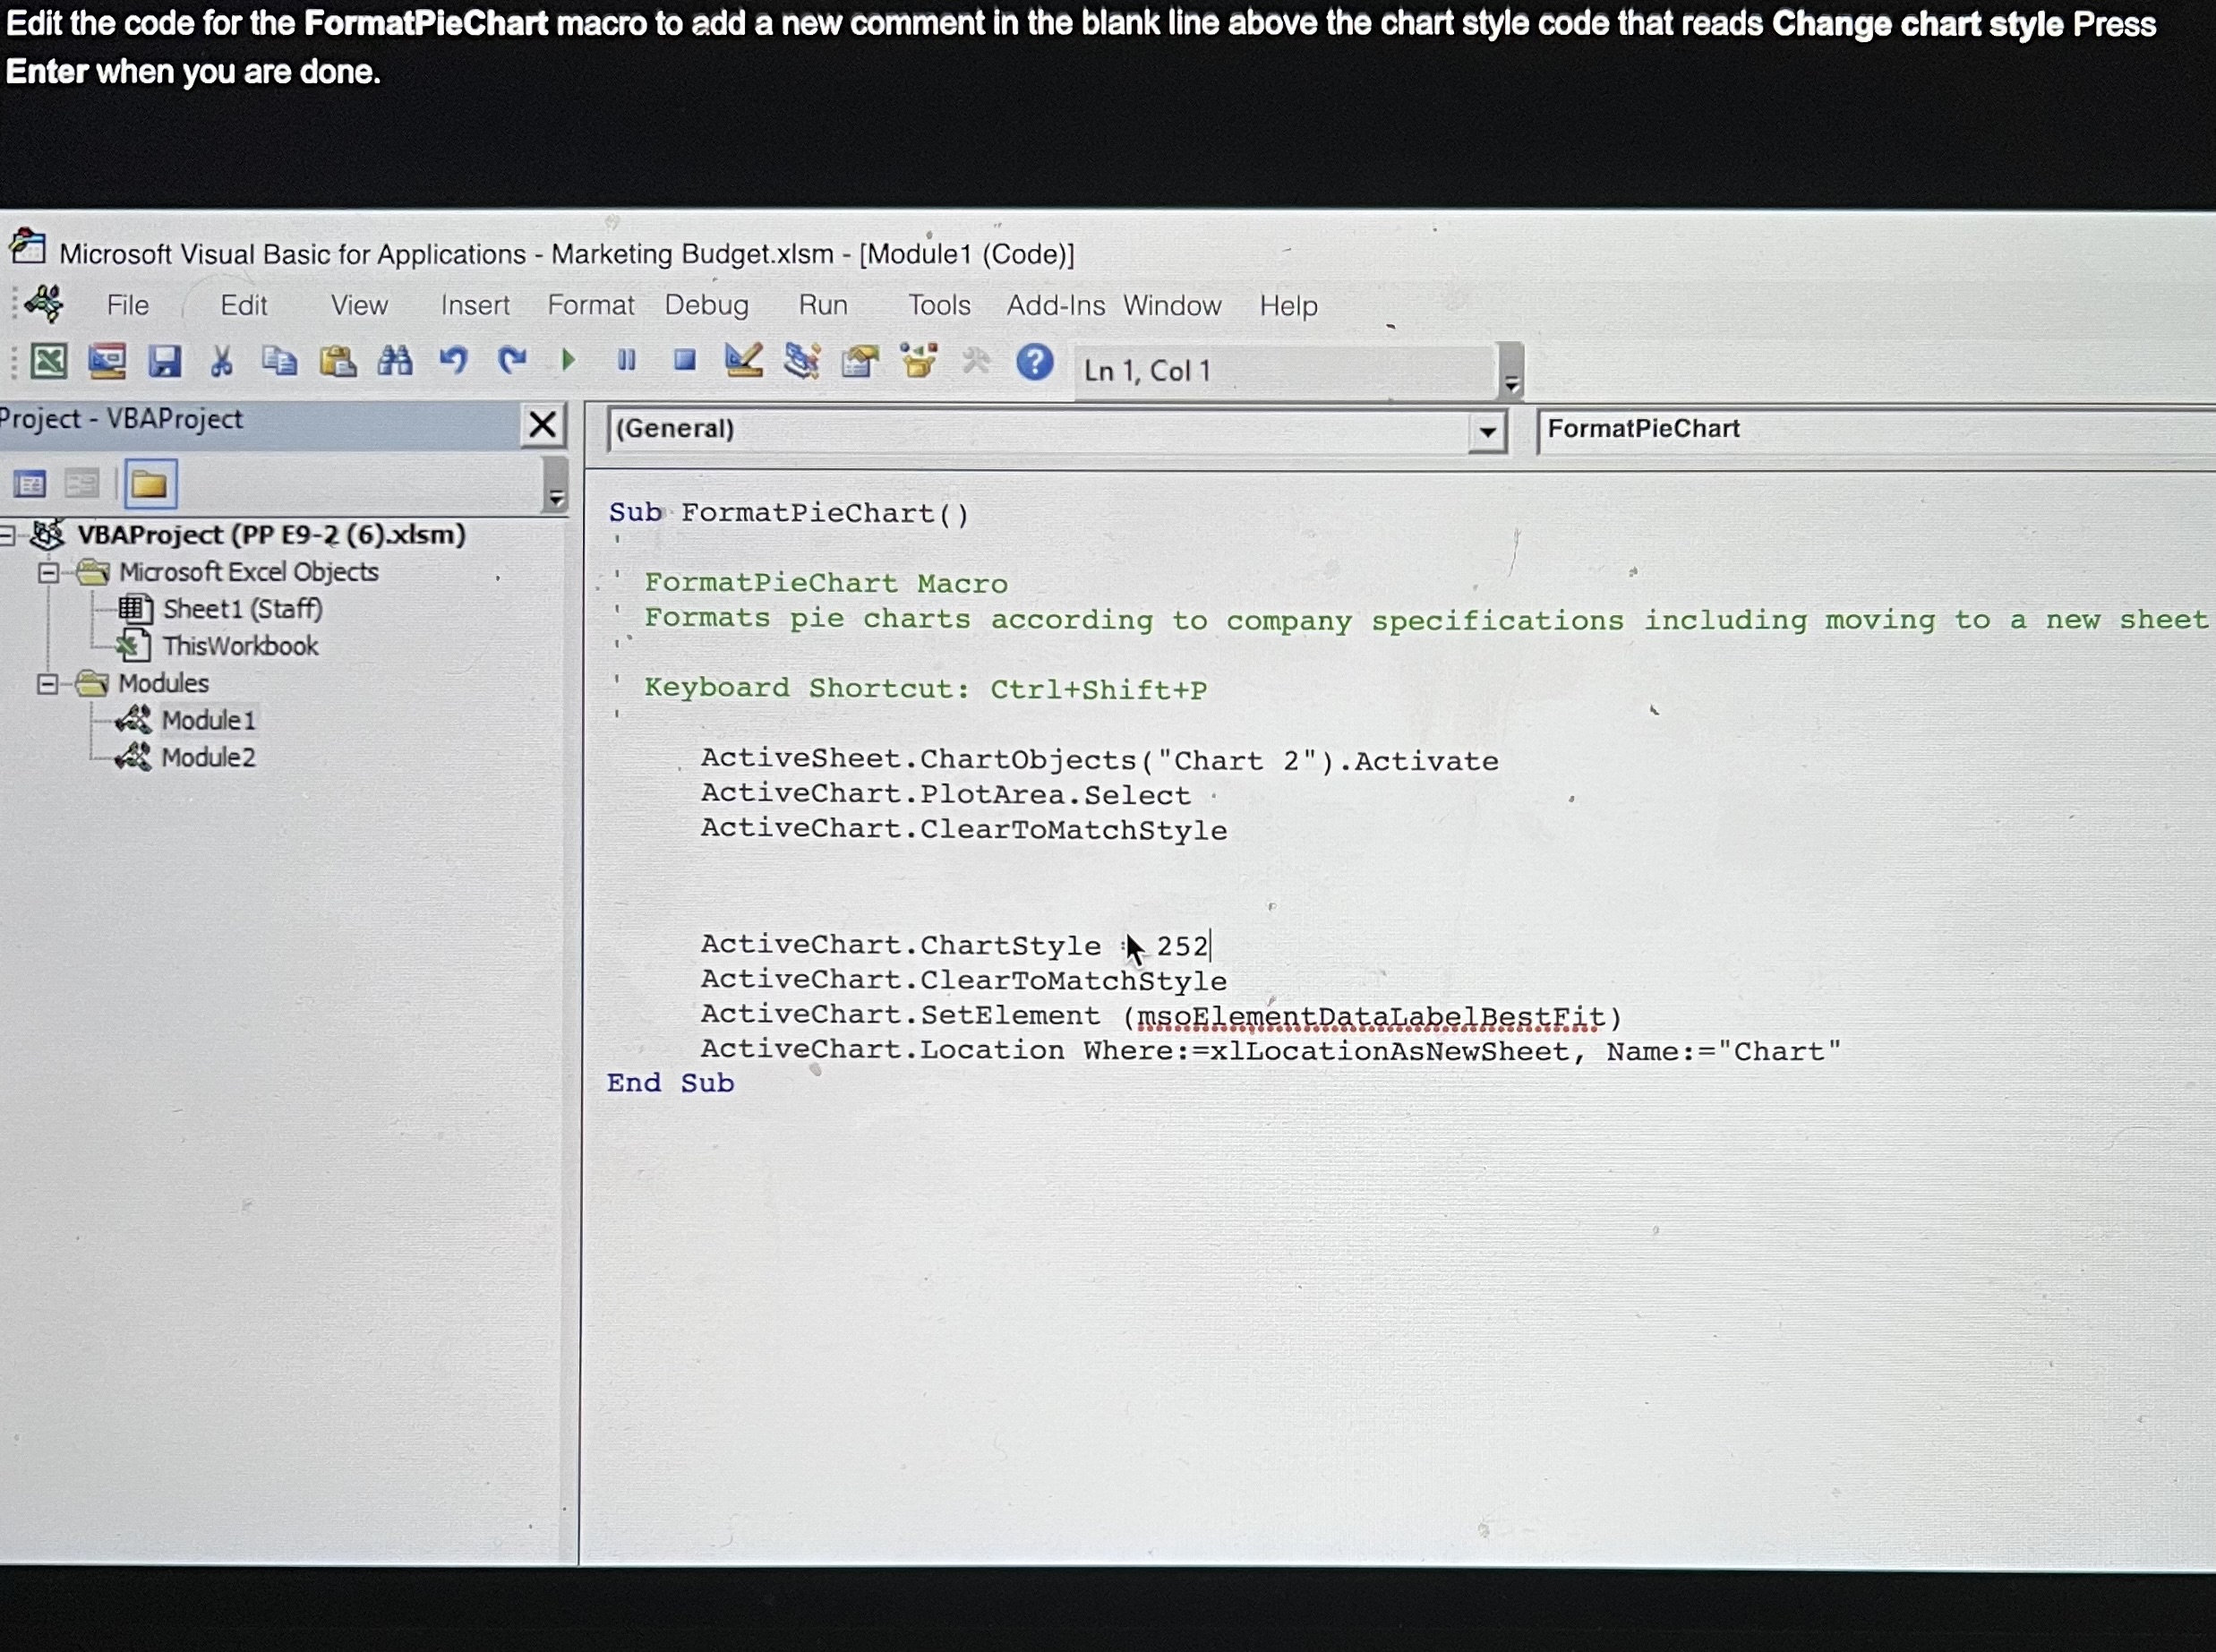Toggle Folders view in the Project pane
The height and width of the screenshot is (1652, 2216).
point(150,486)
